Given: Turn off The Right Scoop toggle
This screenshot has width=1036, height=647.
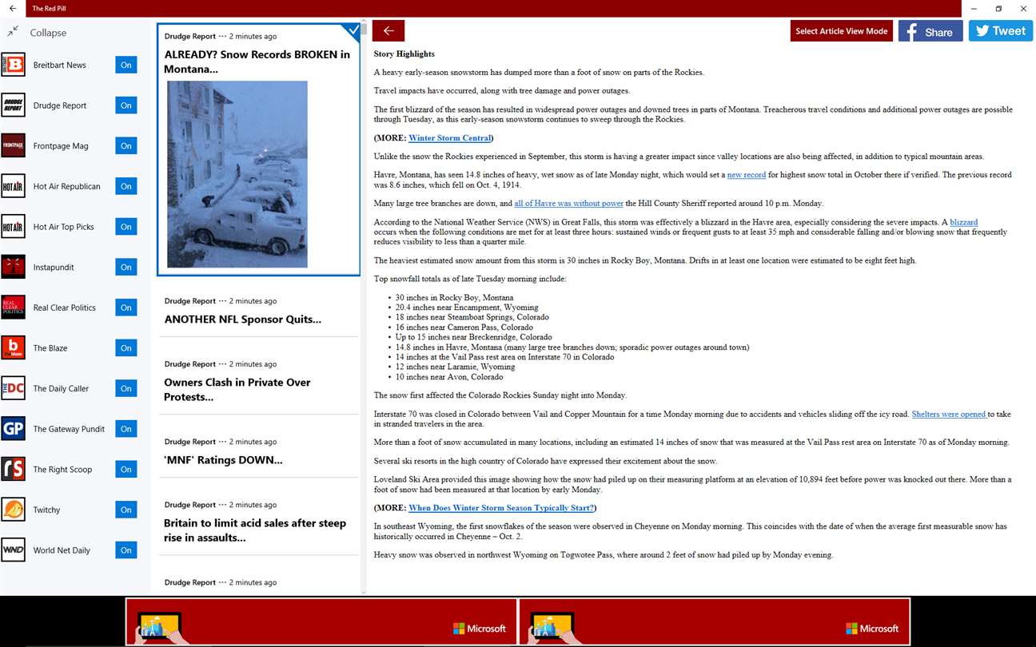Looking at the screenshot, I should (x=126, y=470).
